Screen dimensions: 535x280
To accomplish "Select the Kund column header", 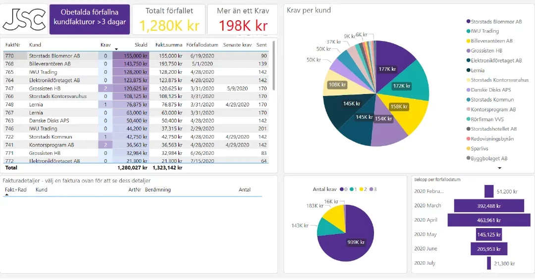I will point(35,45).
